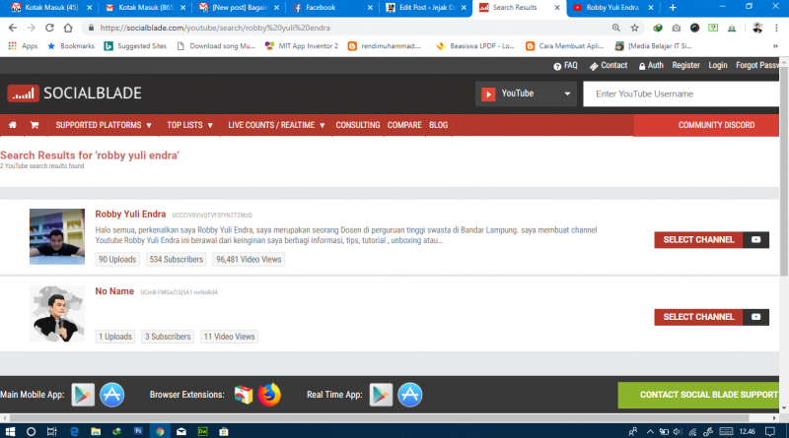
Task: Open Real Time App Google Play icon
Action: [x=381, y=395]
